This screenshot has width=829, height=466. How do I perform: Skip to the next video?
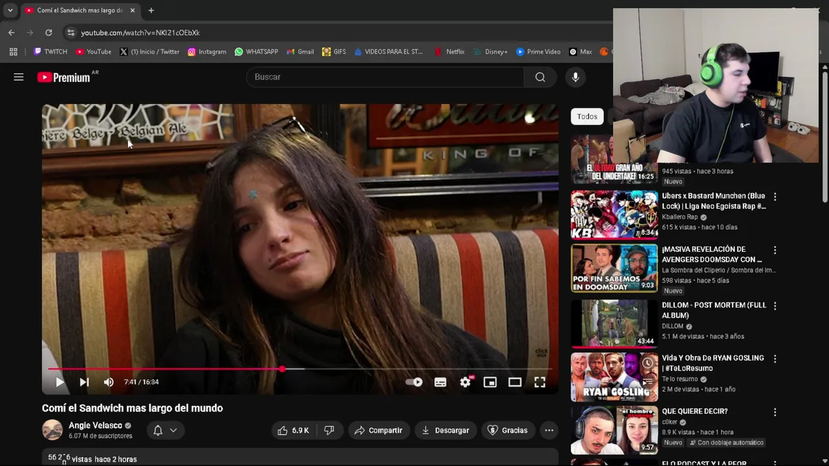[84, 382]
